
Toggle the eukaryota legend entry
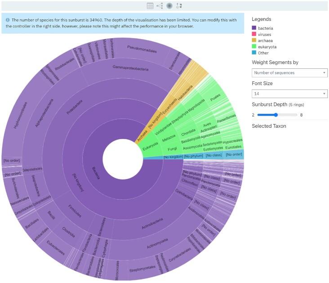[x=267, y=47]
